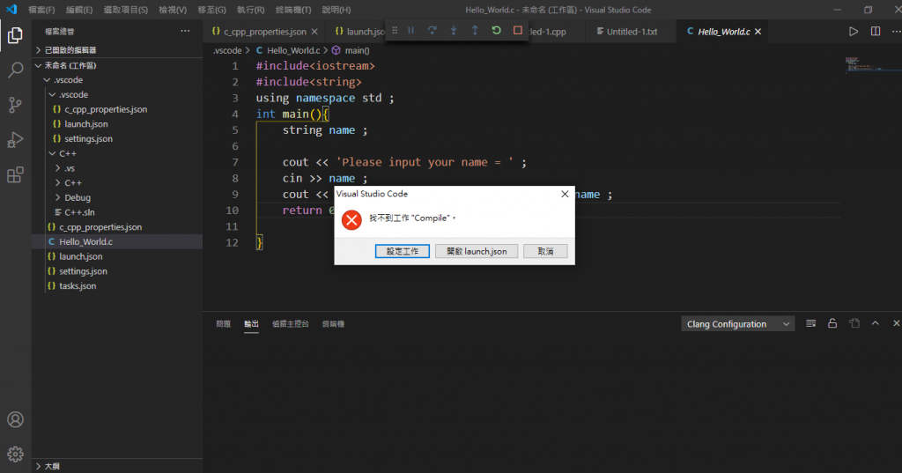Click the Cancel dialog button
This screenshot has width=902, height=473.
pos(545,251)
